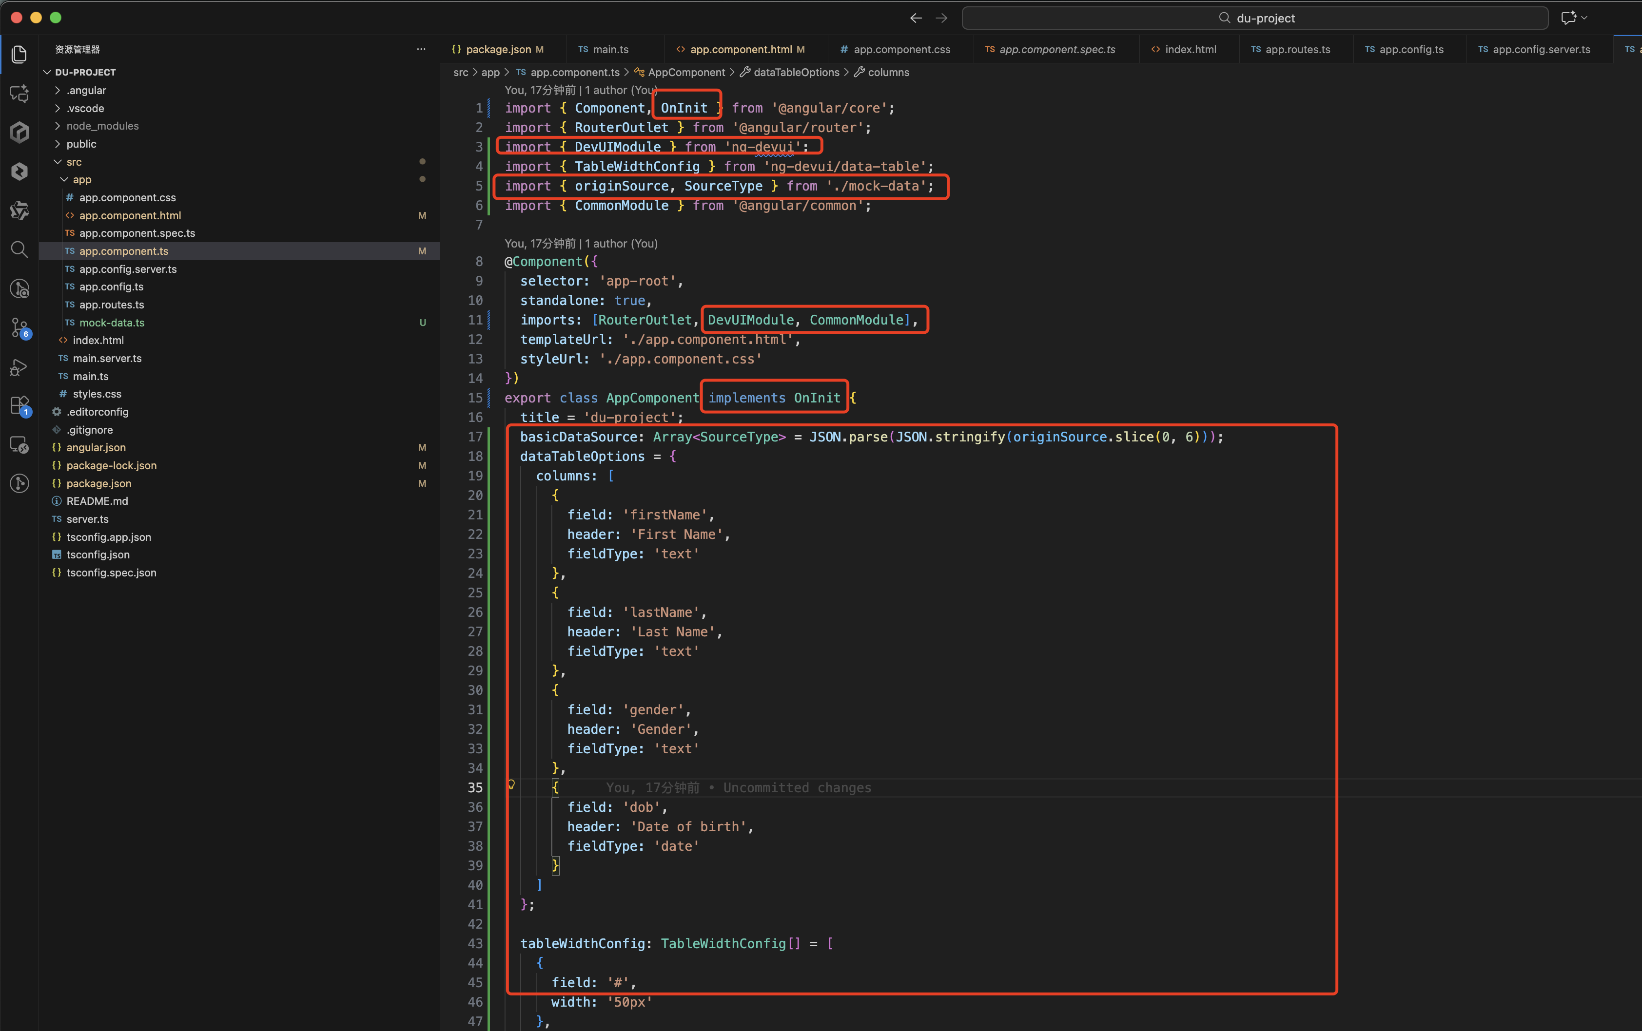Open the Extensions view icon
Viewport: 1642px width, 1031px height.
pos(19,406)
